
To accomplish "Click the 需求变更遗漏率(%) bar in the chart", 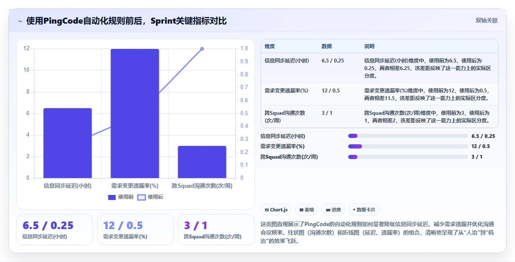I will pyautogui.click(x=135, y=113).
